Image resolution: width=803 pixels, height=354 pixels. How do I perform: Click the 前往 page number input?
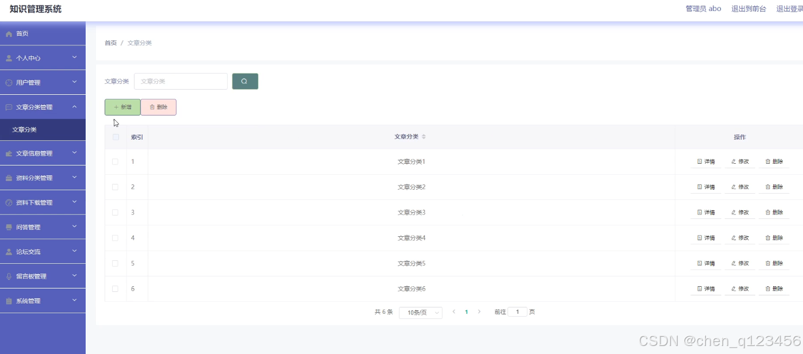pos(518,311)
